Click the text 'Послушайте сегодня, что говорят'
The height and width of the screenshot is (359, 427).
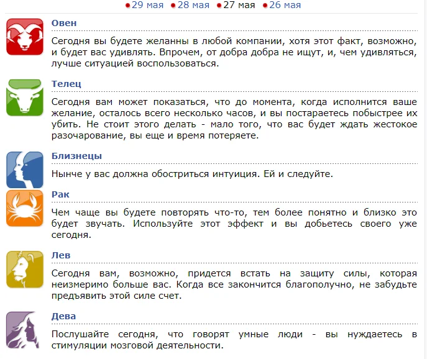140,334
